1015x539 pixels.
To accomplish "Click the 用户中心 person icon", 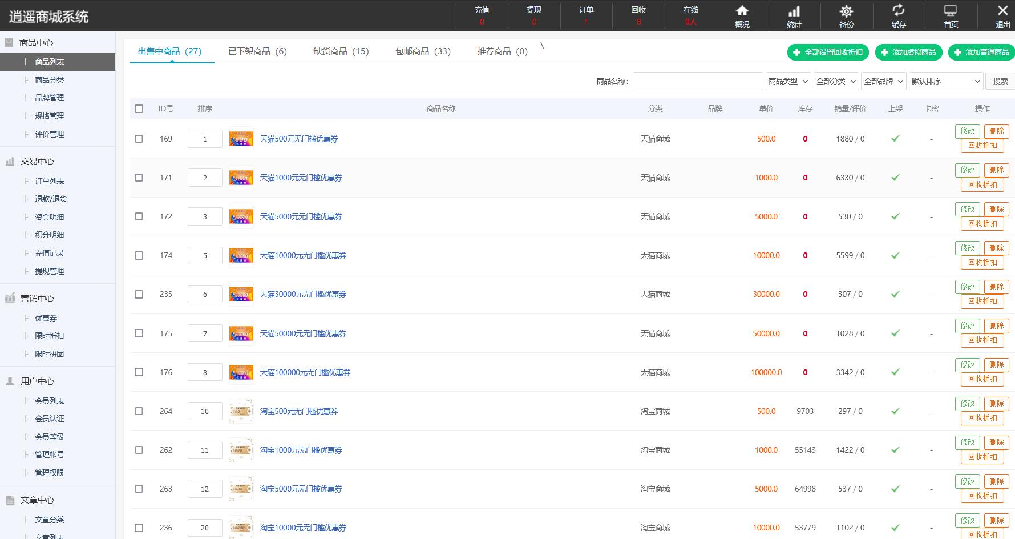I will 10,381.
